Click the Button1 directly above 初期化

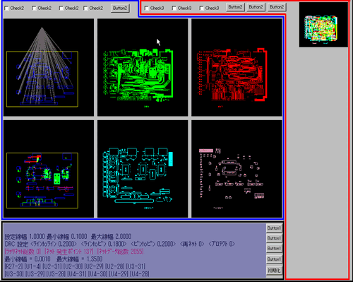(x=274, y=259)
